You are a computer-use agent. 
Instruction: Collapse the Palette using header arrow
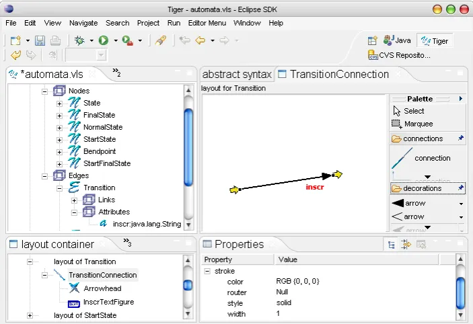461,99
